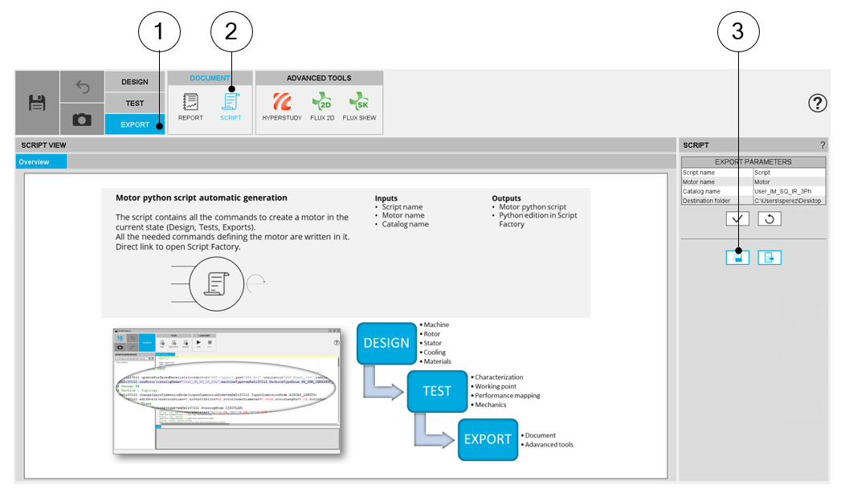Launch the HYPERSTUDY export tool
845x493 pixels.
tap(282, 107)
